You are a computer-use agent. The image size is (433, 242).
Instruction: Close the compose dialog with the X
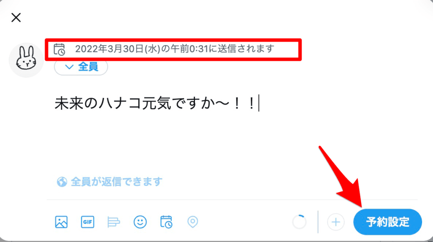pyautogui.click(x=16, y=18)
